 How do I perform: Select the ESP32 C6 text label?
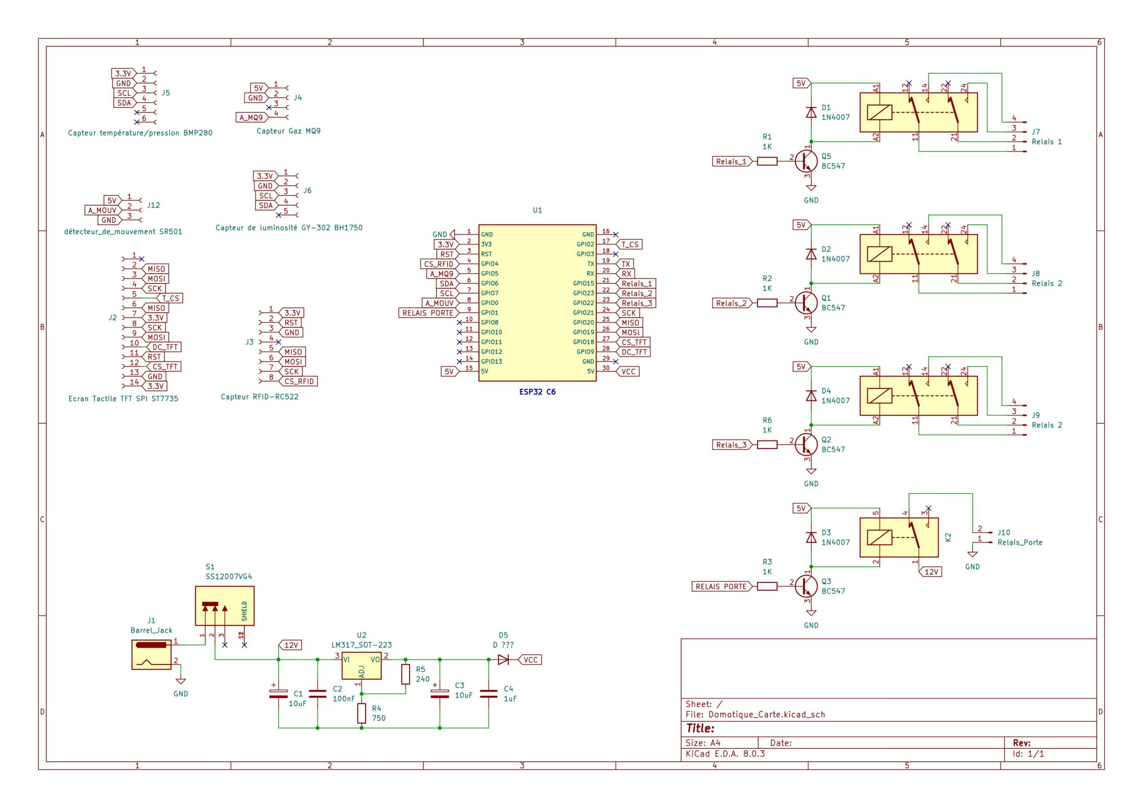tap(537, 392)
